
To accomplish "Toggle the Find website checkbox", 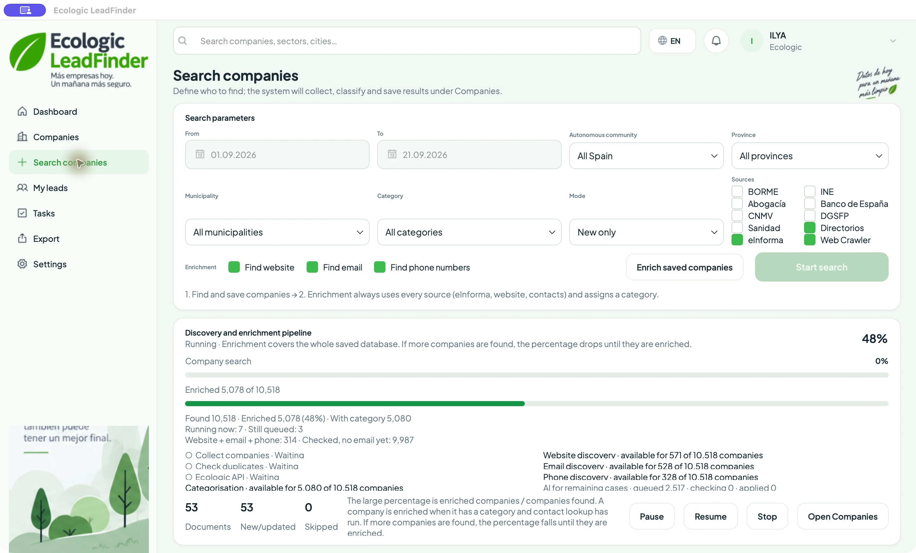I will [234, 267].
